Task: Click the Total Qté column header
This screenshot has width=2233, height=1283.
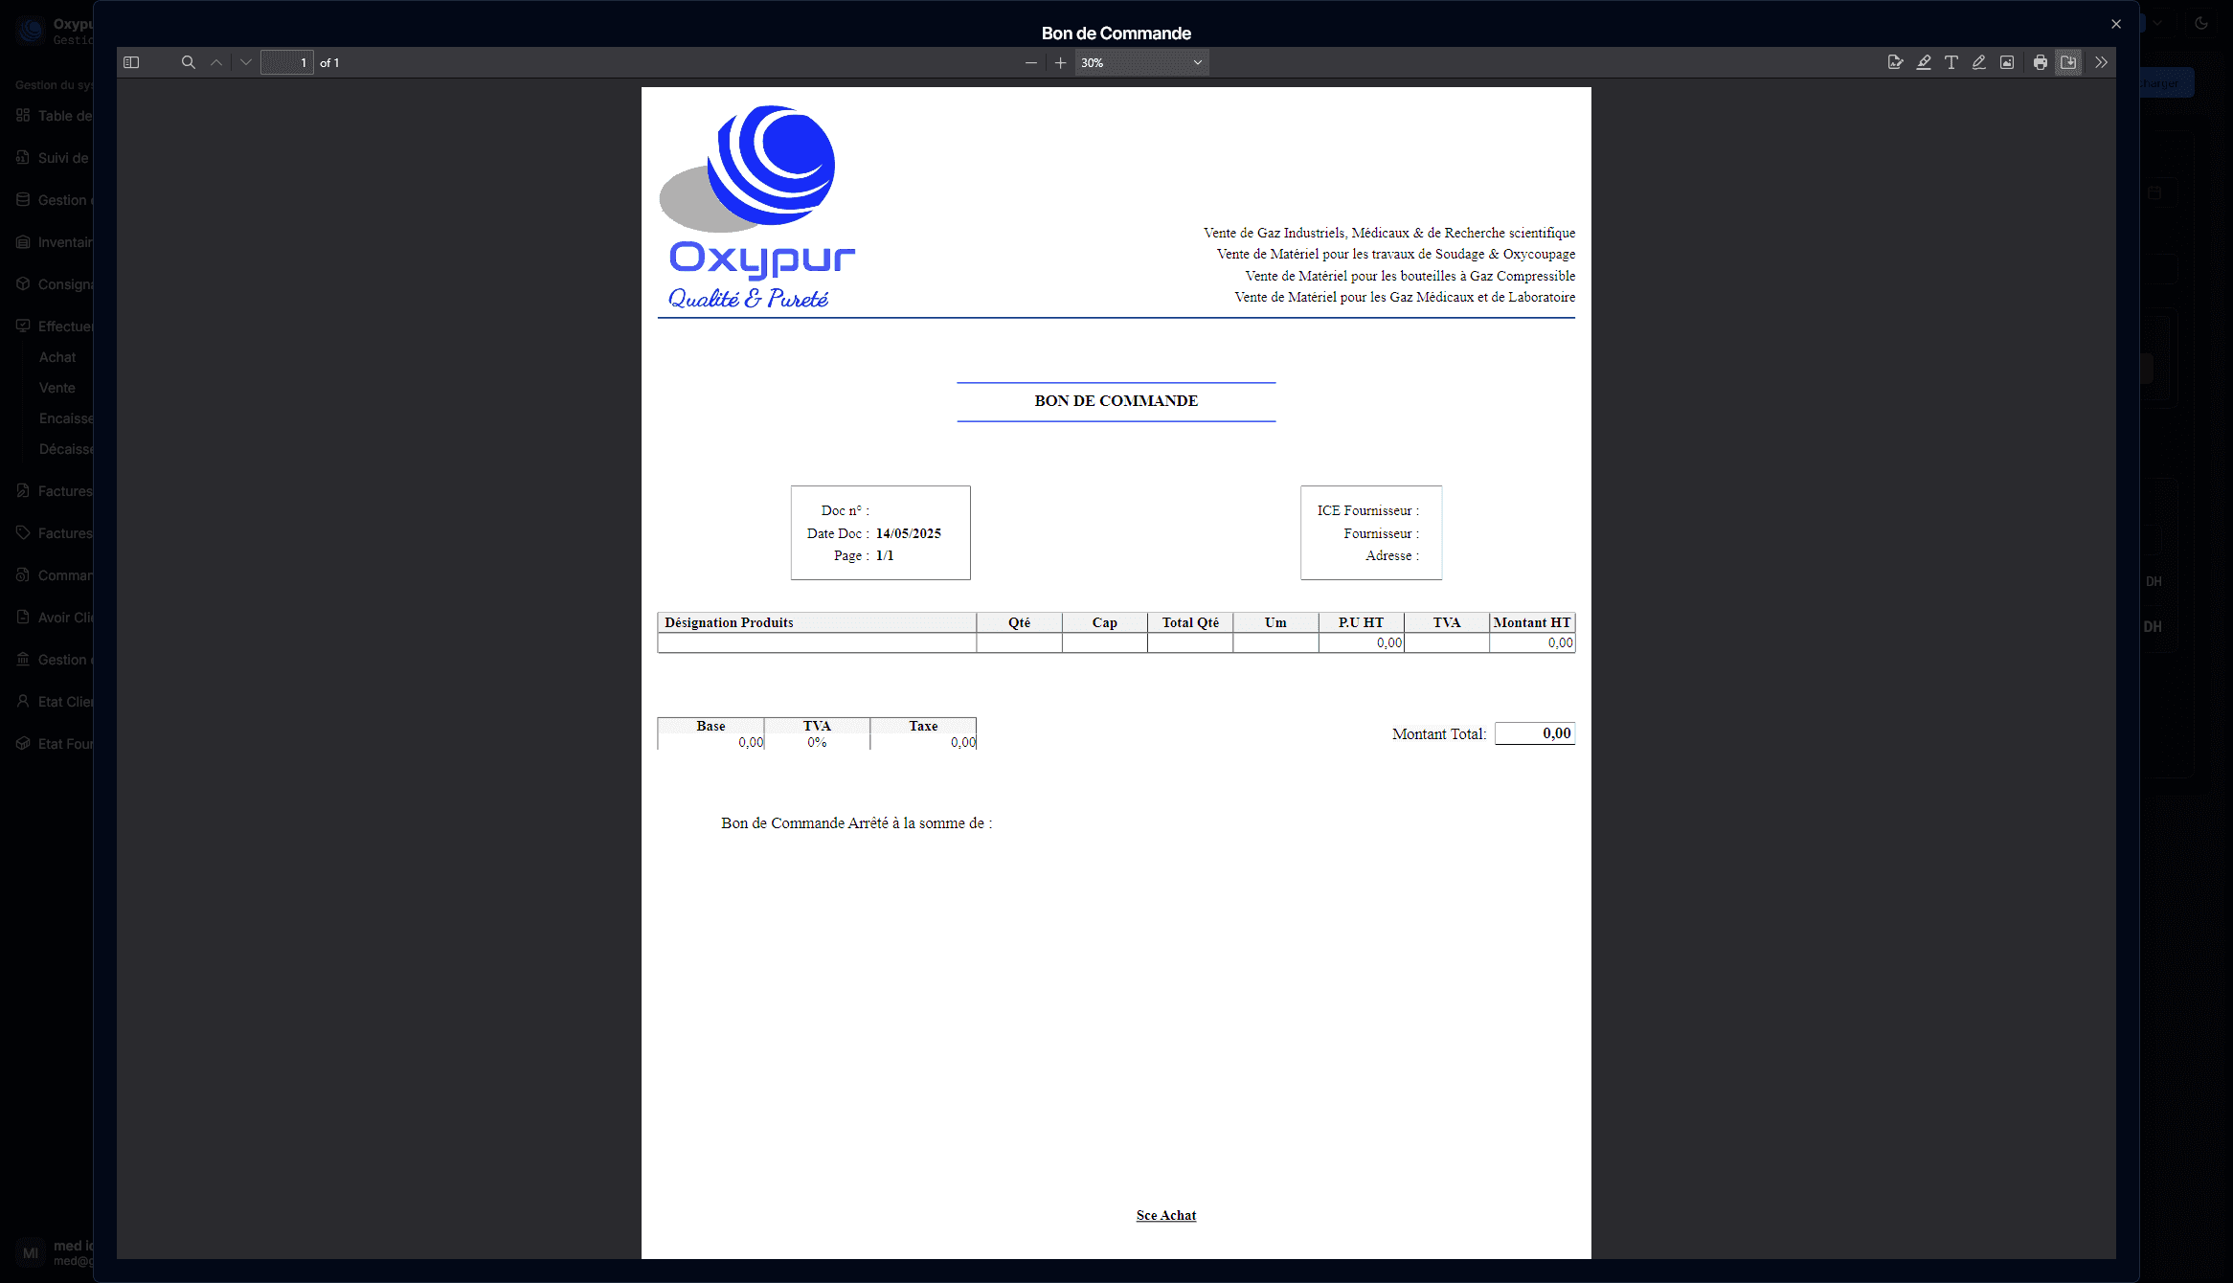Action: click(1190, 622)
